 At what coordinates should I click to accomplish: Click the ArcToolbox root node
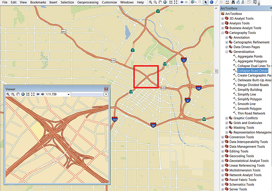point(233,14)
